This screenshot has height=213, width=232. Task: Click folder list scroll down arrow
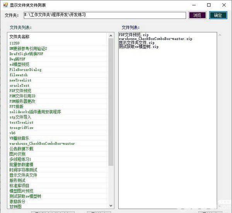pyautogui.click(x=111, y=205)
